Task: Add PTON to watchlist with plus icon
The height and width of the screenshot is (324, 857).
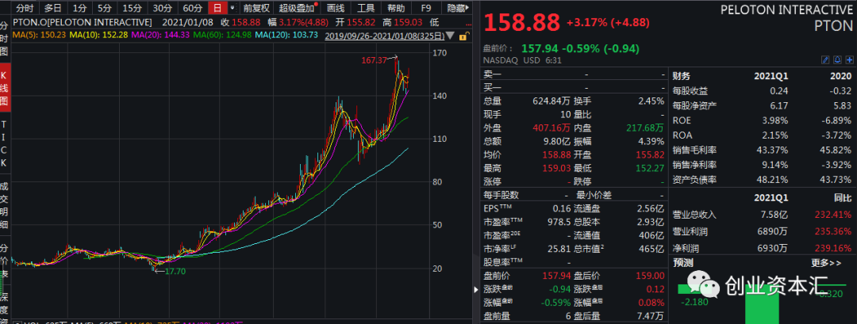Action: coord(847,59)
